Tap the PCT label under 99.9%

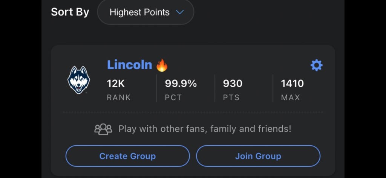pyautogui.click(x=173, y=97)
